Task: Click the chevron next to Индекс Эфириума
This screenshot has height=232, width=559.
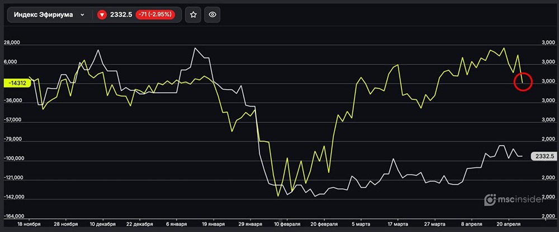Action: tap(83, 15)
